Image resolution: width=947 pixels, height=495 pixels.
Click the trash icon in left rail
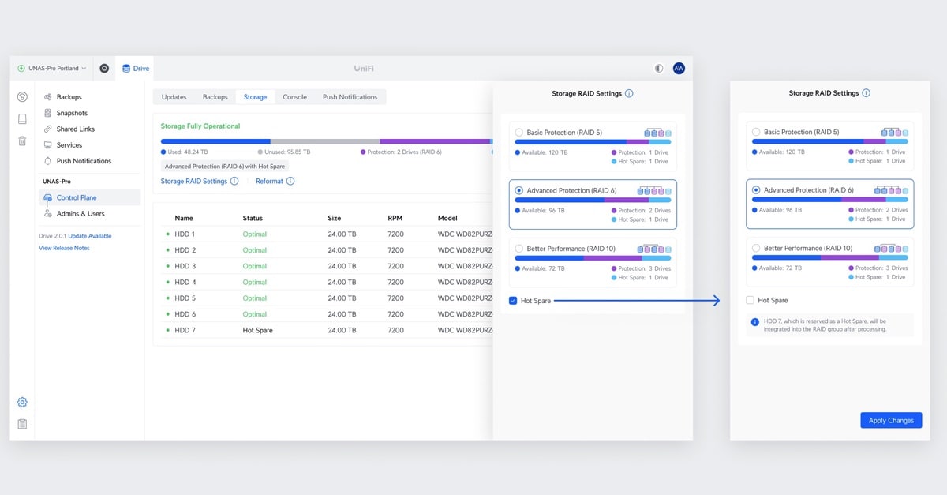click(22, 141)
